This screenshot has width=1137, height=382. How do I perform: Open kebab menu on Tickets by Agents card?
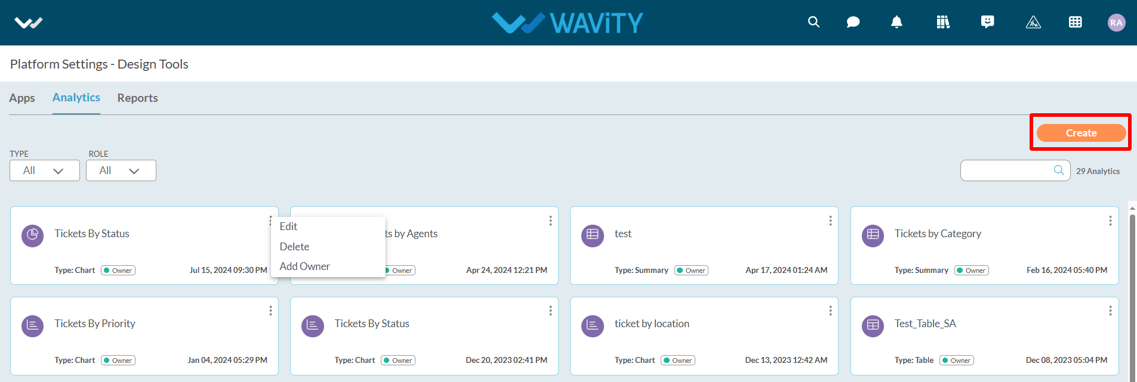[x=550, y=220]
